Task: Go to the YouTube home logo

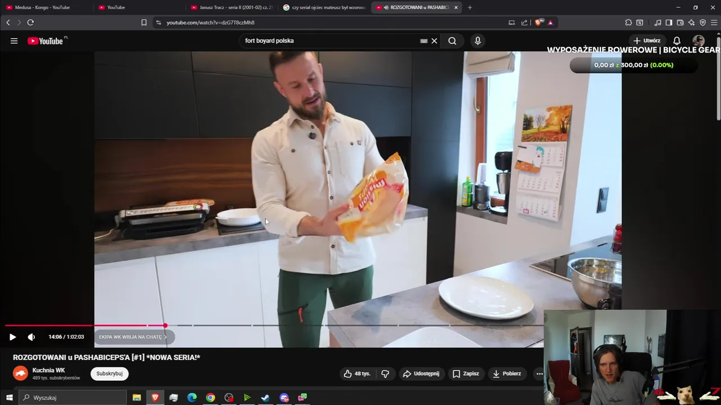Action: pyautogui.click(x=45, y=40)
